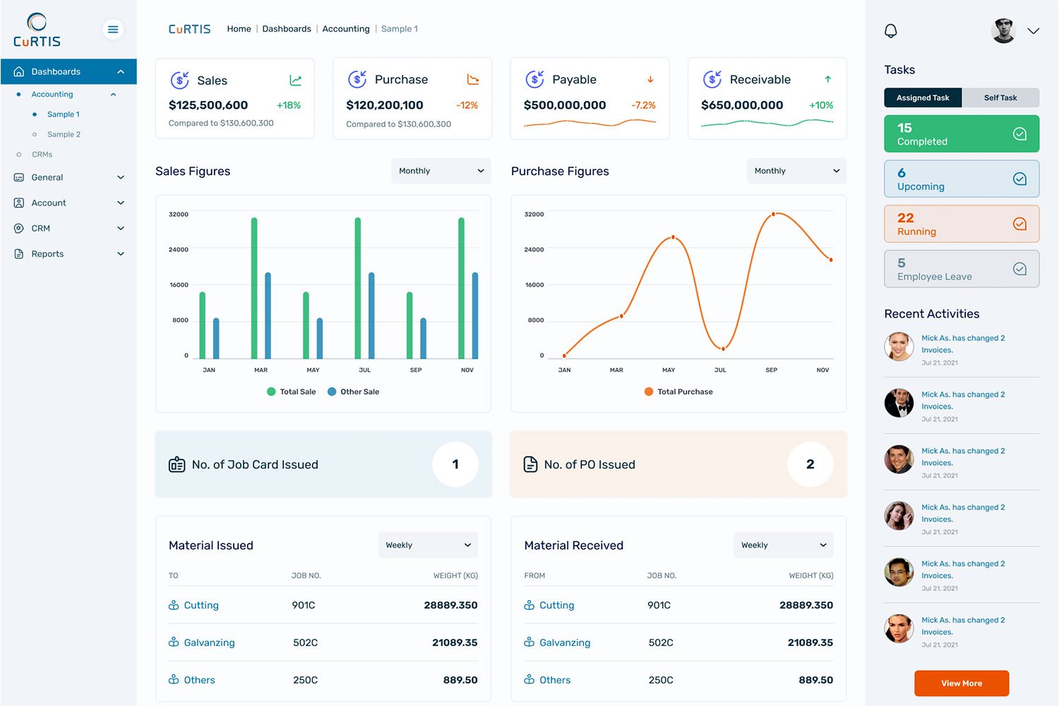Click the CRM icon in the sidebar

point(18,228)
